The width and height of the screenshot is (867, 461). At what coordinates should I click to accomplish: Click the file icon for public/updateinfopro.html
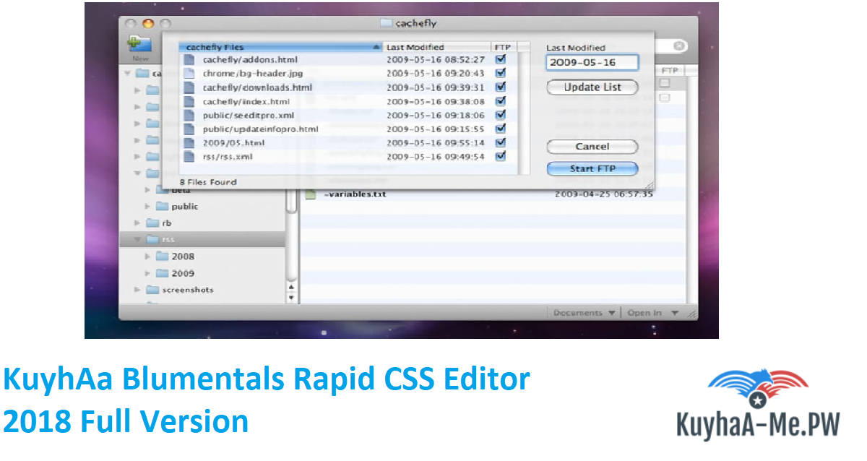pyautogui.click(x=189, y=129)
